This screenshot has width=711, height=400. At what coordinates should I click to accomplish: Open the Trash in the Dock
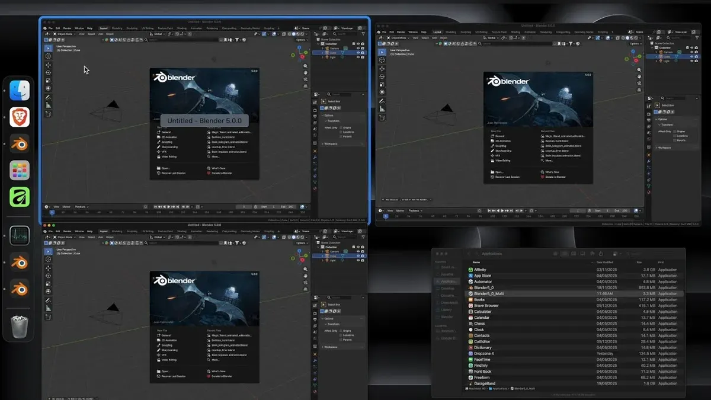(x=20, y=327)
